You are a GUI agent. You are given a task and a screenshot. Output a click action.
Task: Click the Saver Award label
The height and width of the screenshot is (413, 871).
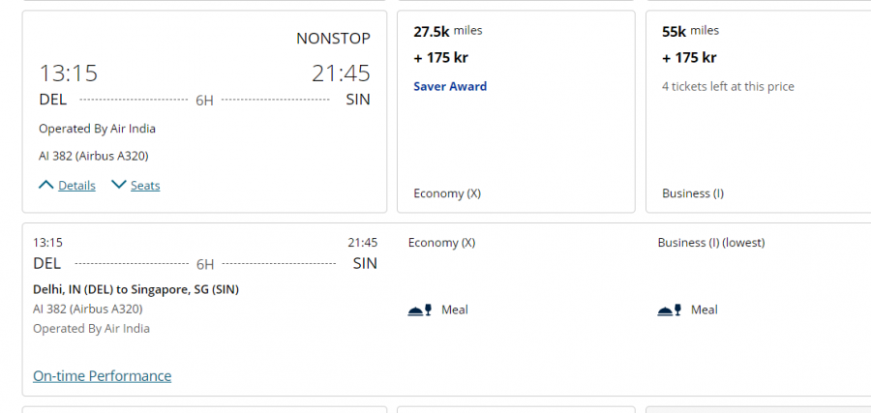pyautogui.click(x=450, y=86)
